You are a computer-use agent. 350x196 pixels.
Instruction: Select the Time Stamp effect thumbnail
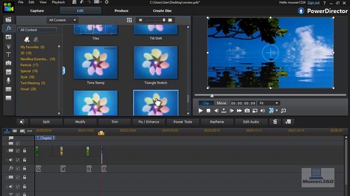click(x=96, y=63)
